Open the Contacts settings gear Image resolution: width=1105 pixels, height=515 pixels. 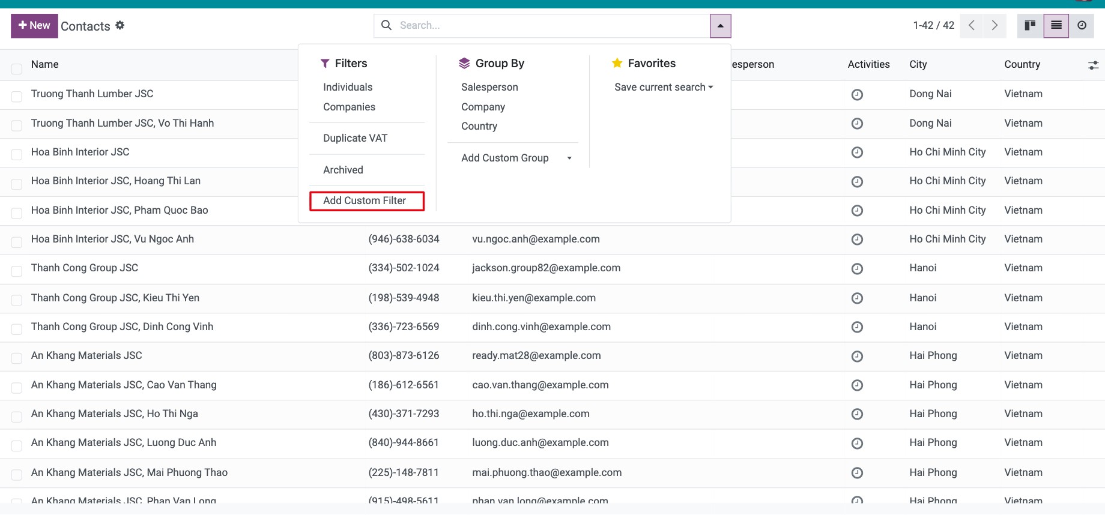120,25
